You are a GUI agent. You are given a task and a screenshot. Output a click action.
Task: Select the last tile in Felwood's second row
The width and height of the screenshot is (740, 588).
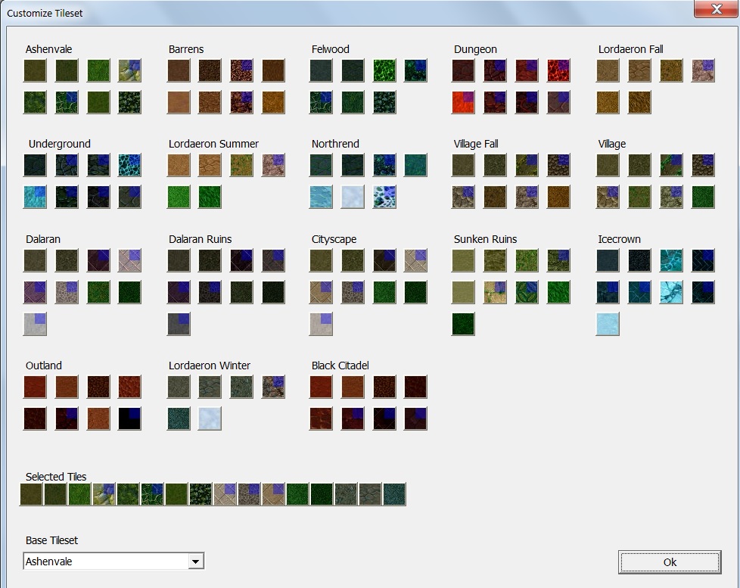(x=384, y=102)
